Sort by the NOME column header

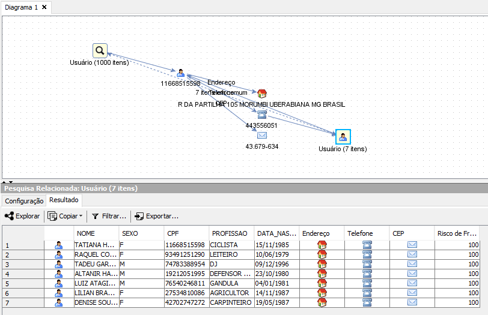point(96,233)
